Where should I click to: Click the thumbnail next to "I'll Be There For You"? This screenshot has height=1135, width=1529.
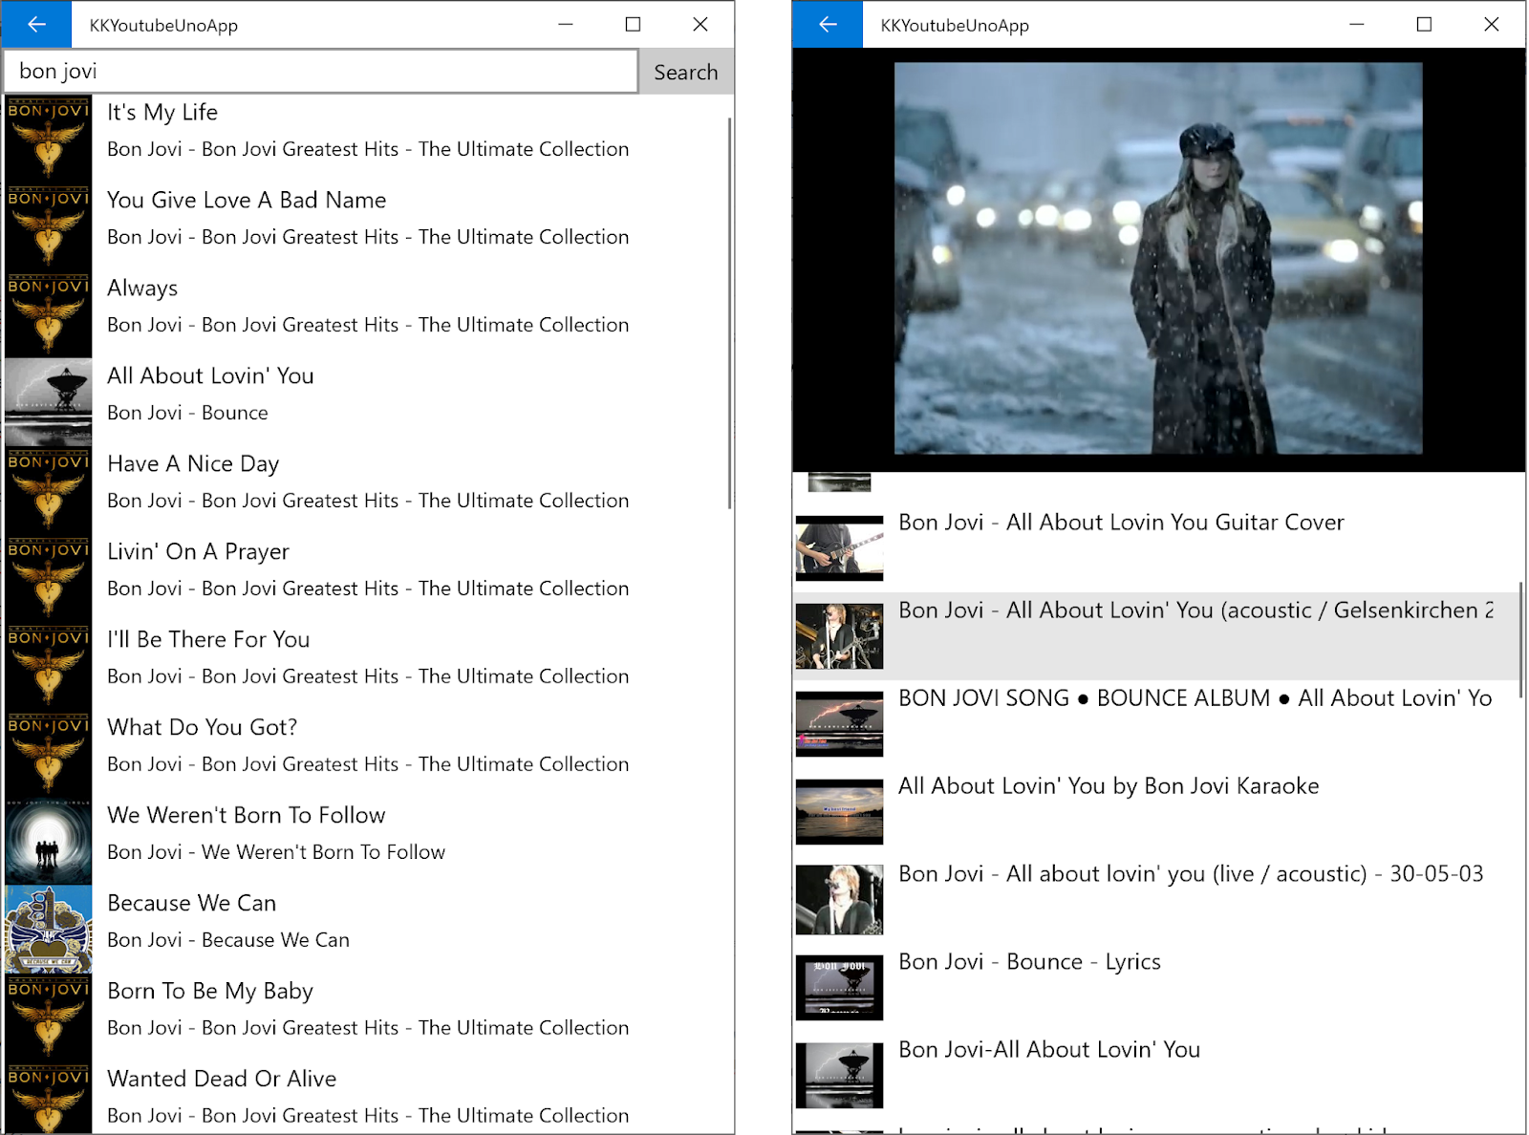pyautogui.click(x=49, y=666)
